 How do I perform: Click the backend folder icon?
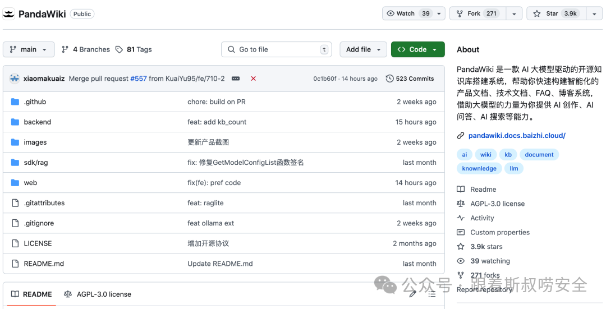[15, 122]
